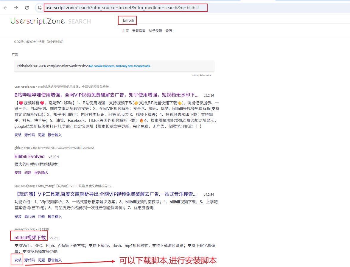This screenshot has width=350, height=267.
Task: Click the Userscript.Zone logo
Action: 38,21
